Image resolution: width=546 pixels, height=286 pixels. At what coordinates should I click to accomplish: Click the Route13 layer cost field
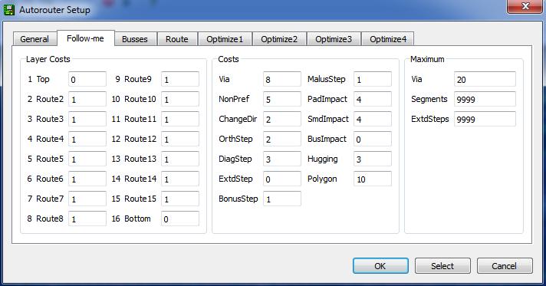180,159
